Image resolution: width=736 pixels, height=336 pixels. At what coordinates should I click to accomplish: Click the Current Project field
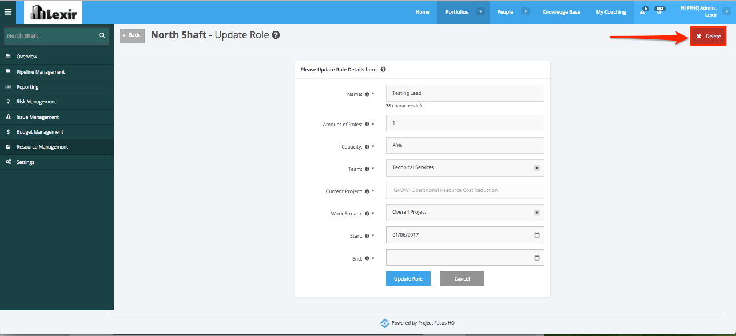(465, 190)
